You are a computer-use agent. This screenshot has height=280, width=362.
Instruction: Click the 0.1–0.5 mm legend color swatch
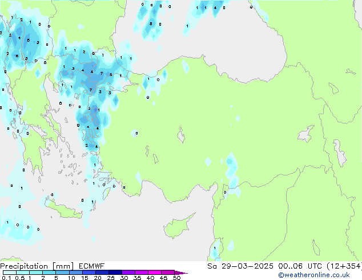(x=10, y=273)
